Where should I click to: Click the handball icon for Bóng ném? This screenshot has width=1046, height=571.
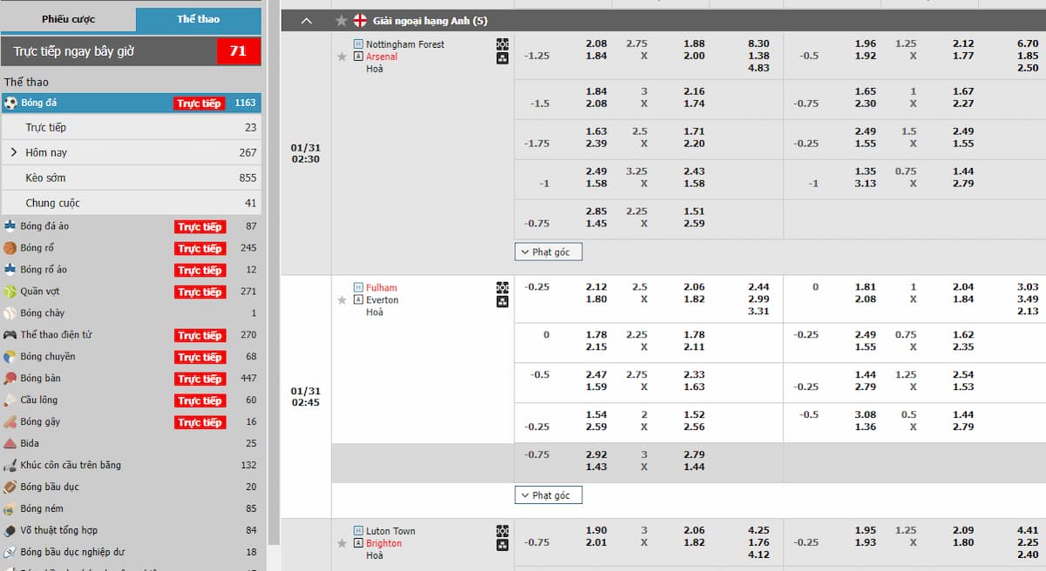click(10, 509)
